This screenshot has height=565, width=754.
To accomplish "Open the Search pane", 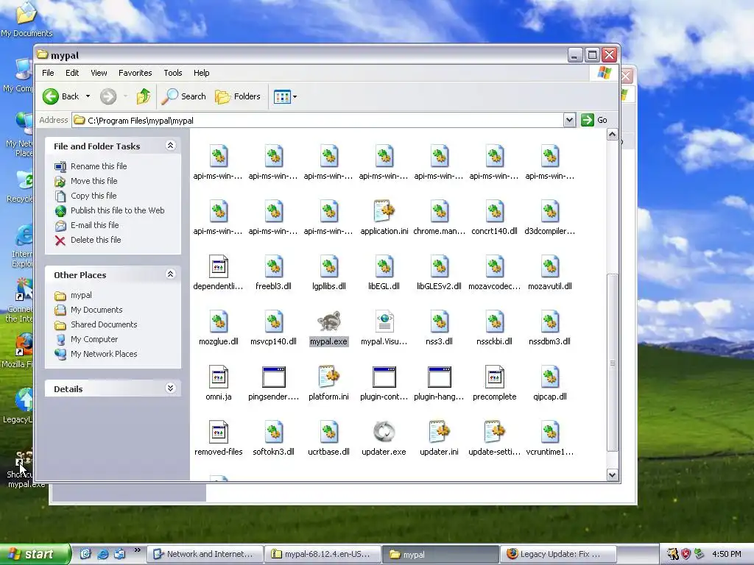I will (x=183, y=96).
